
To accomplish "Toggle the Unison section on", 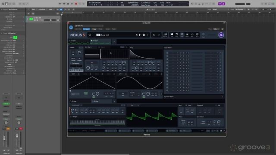I will pyautogui.click(x=198, y=117).
